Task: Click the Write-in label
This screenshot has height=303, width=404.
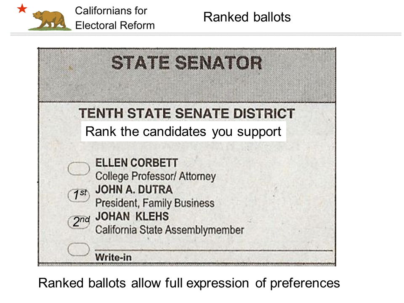Action: tap(113, 257)
